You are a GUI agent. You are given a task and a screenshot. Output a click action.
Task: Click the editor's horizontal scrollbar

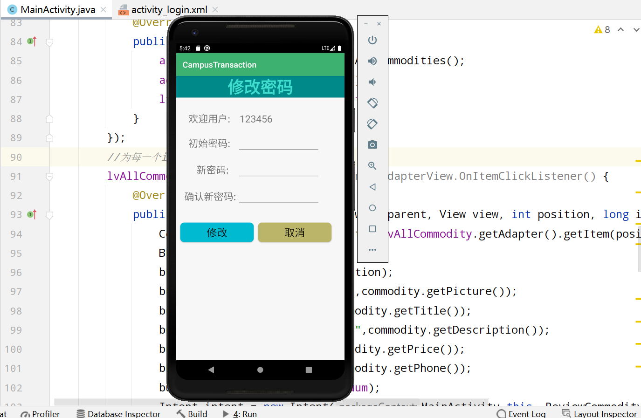click(x=271, y=402)
